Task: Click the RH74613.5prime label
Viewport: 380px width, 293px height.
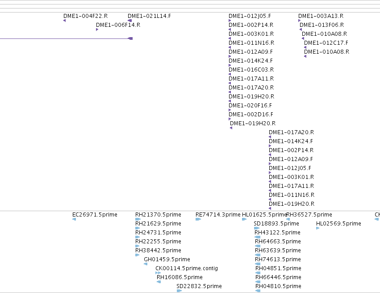Action: [x=278, y=259]
